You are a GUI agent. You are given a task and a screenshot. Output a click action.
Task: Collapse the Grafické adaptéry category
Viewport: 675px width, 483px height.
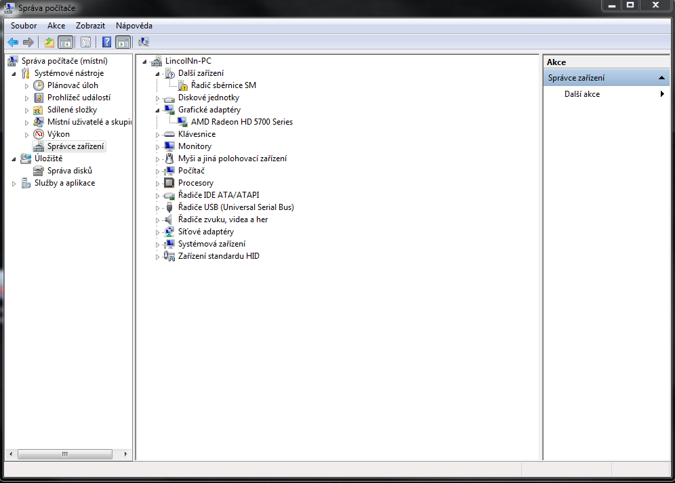pyautogui.click(x=158, y=110)
